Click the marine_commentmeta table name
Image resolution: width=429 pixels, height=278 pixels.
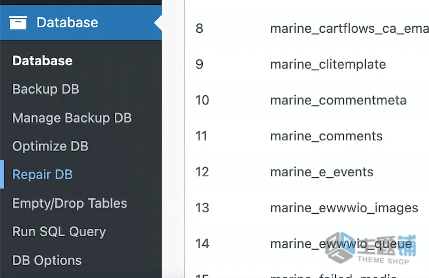click(x=338, y=100)
